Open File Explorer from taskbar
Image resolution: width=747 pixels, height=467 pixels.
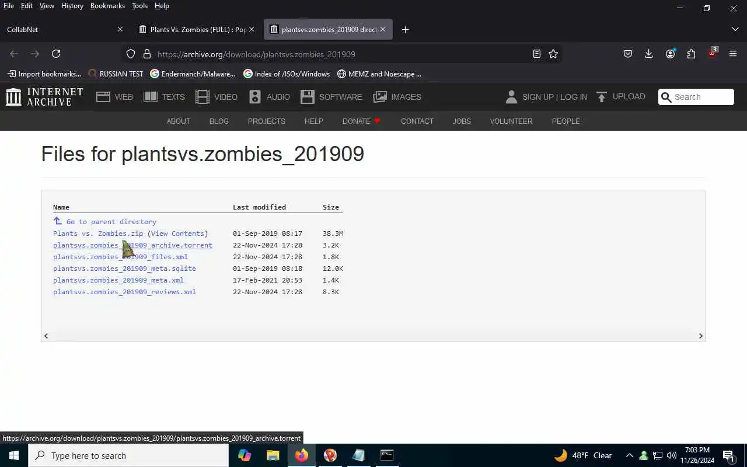[x=273, y=455]
